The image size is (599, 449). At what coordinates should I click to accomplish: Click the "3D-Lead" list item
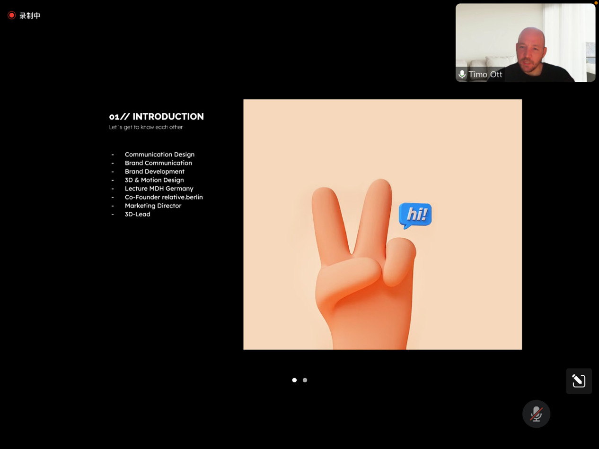[x=137, y=214]
